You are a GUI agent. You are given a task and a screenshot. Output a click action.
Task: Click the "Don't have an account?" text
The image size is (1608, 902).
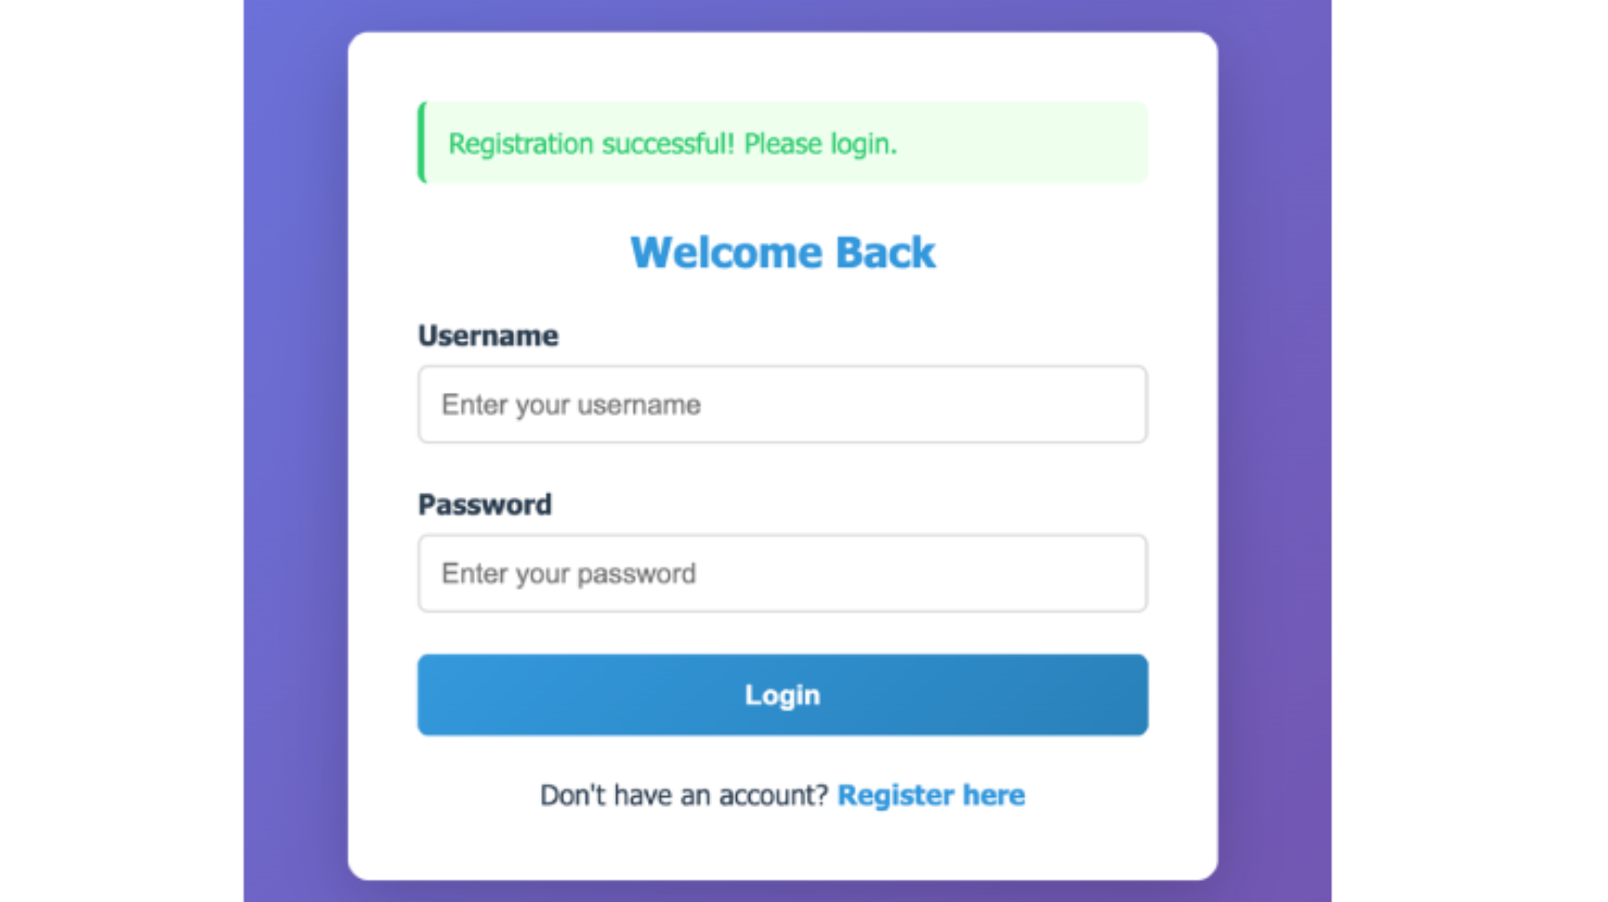684,795
